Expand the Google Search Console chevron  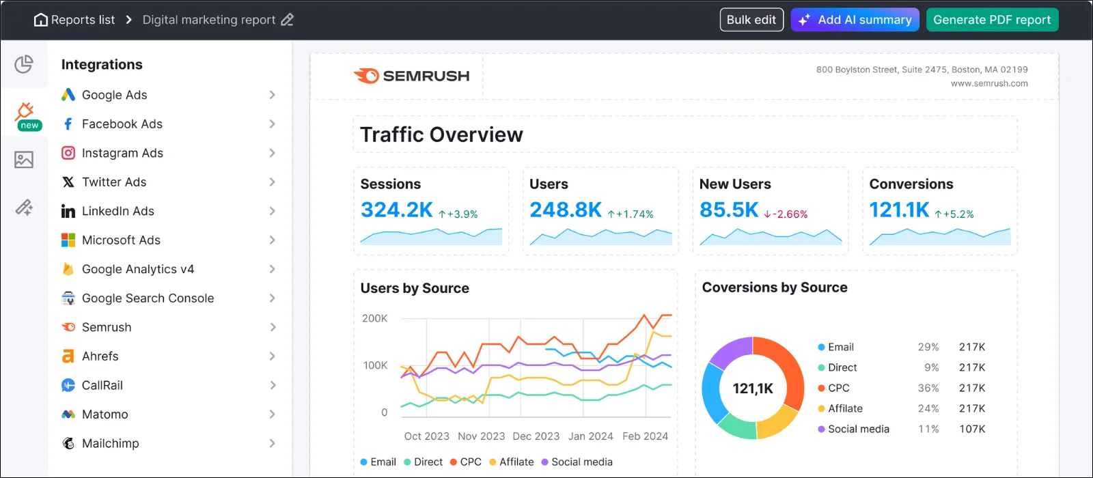(x=273, y=298)
